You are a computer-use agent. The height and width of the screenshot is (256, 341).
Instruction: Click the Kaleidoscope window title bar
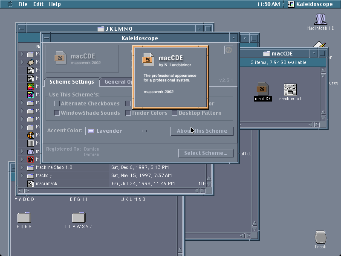140,38
